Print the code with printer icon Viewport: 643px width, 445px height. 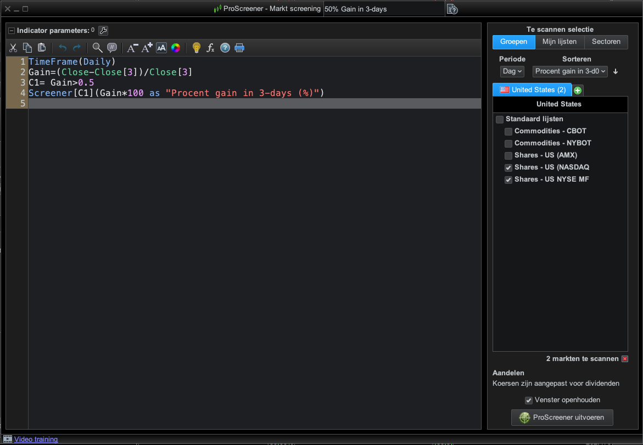[x=239, y=48]
